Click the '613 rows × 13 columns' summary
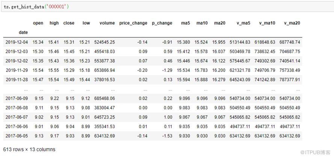334x158 pixels. coord(29,149)
